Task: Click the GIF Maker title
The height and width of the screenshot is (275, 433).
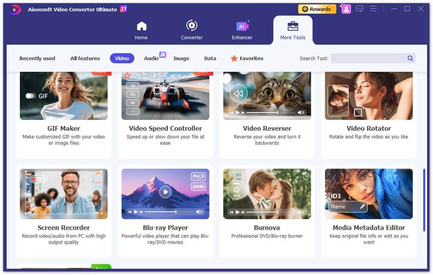Action: pos(64,129)
